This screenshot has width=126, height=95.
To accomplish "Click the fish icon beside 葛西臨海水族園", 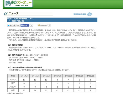I will [90, 14].
